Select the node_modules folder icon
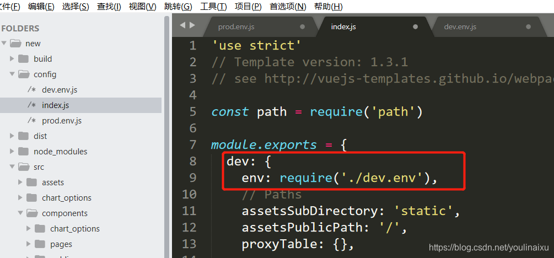 click(23, 151)
